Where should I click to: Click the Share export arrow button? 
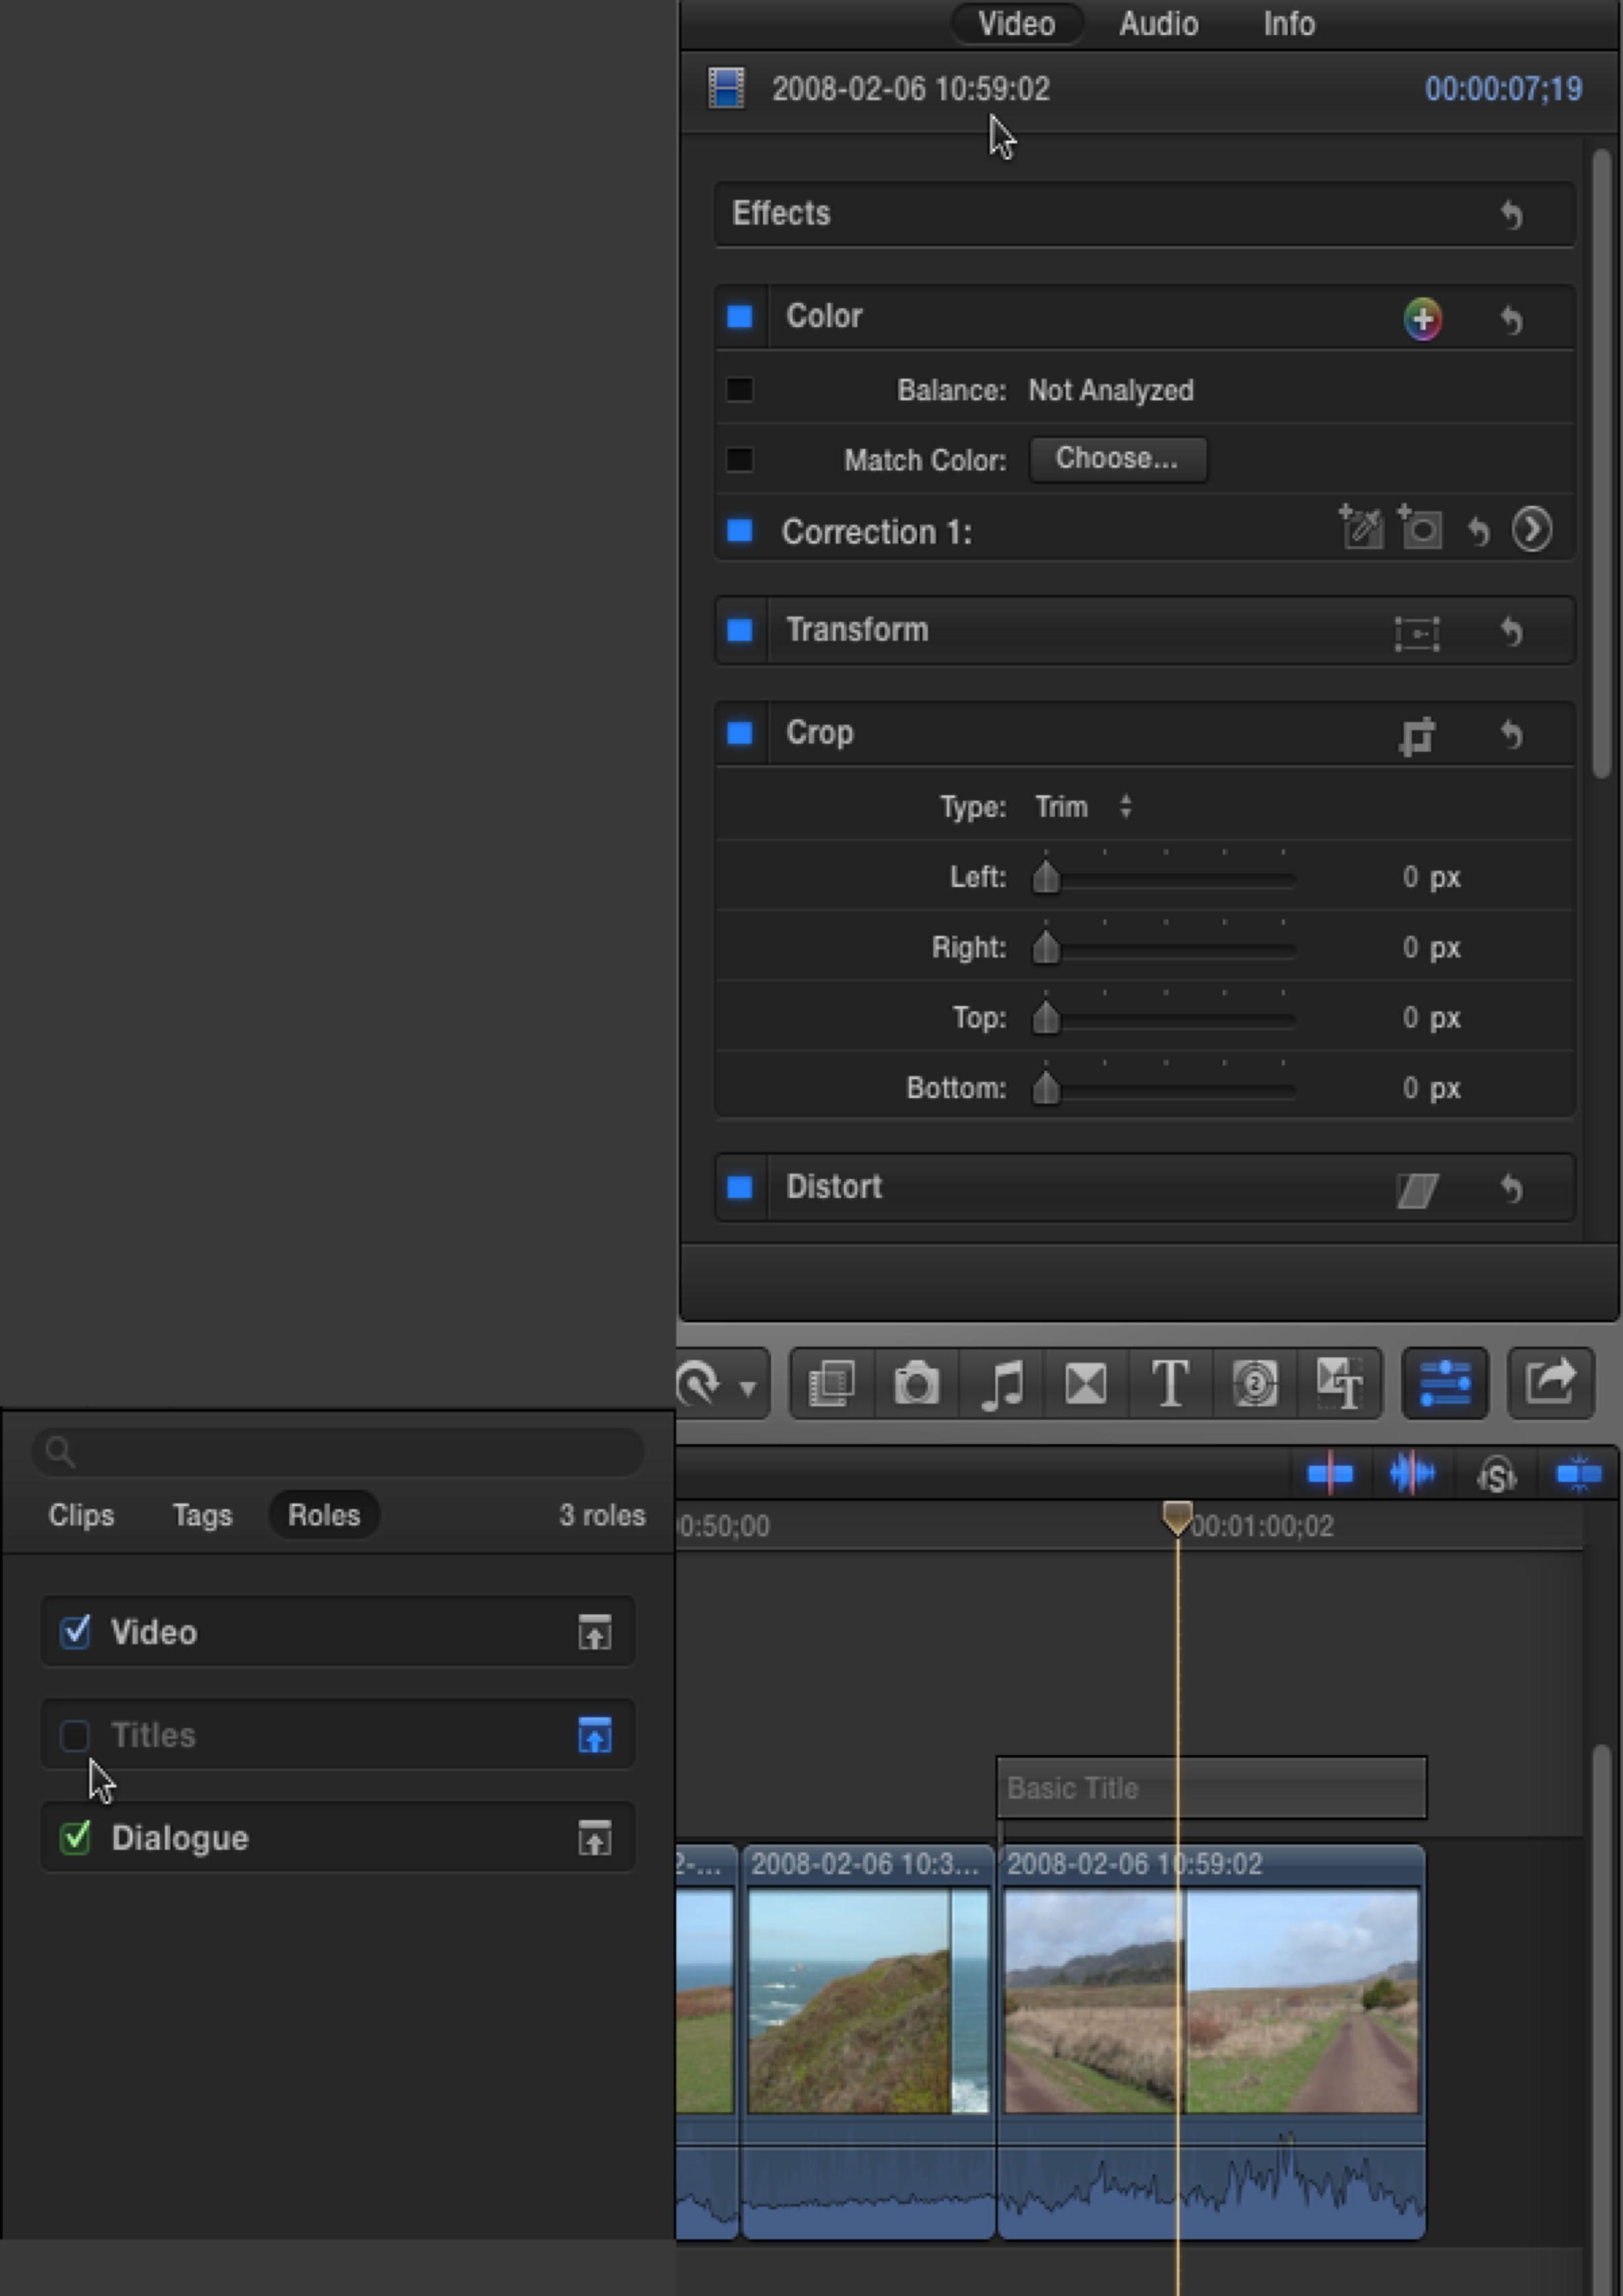click(x=1549, y=1384)
